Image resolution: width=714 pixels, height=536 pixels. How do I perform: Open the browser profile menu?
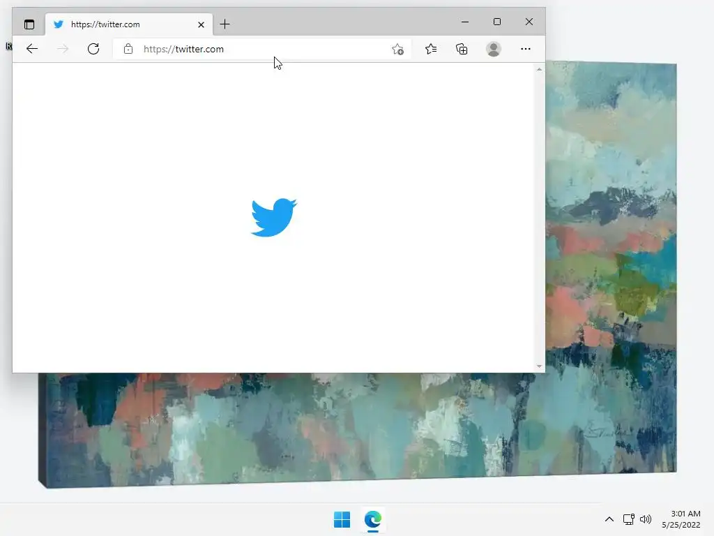[494, 49]
